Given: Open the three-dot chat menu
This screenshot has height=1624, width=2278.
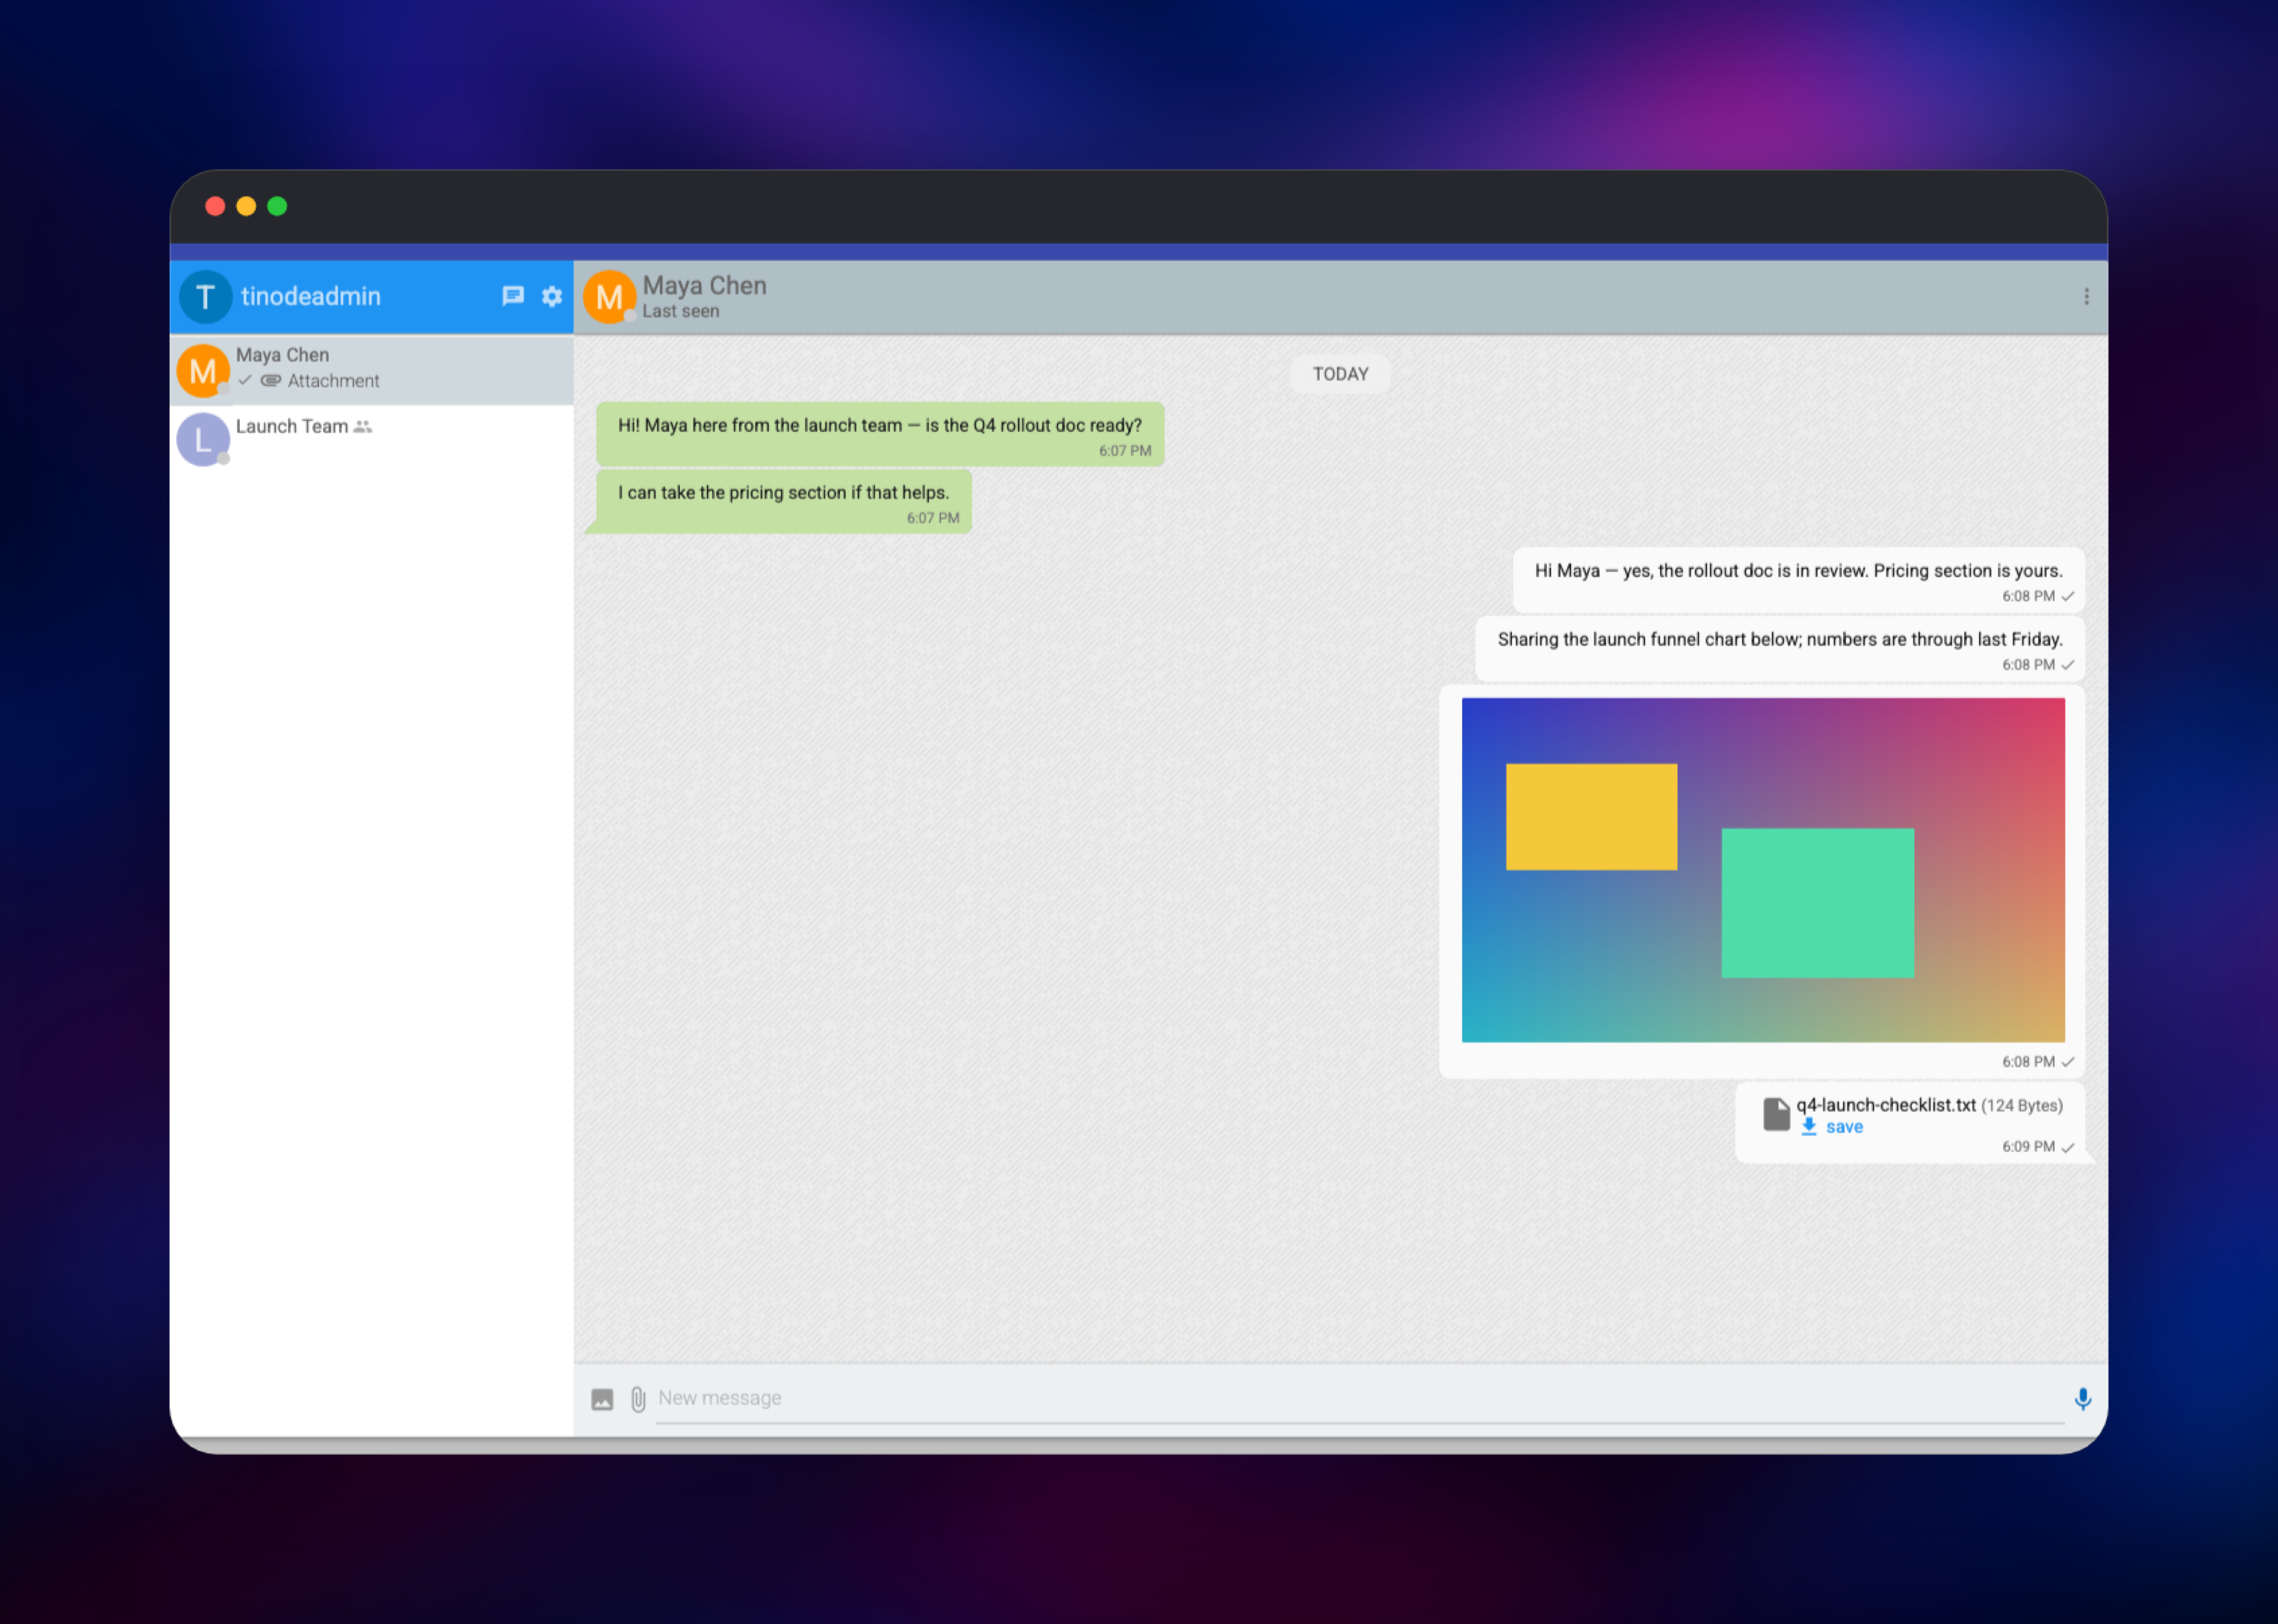Looking at the screenshot, I should 2086,296.
